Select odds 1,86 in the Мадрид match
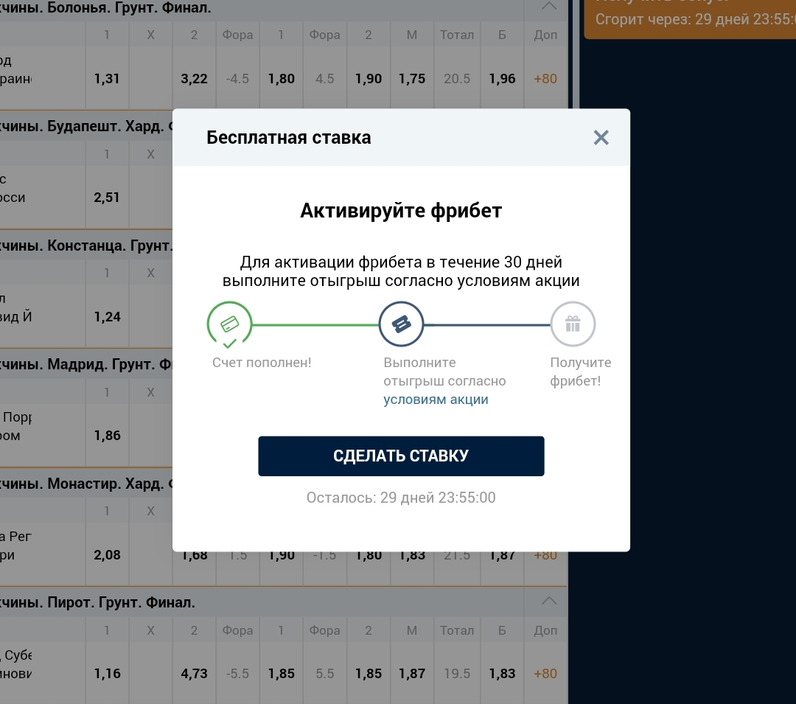796x704 pixels. 107,436
